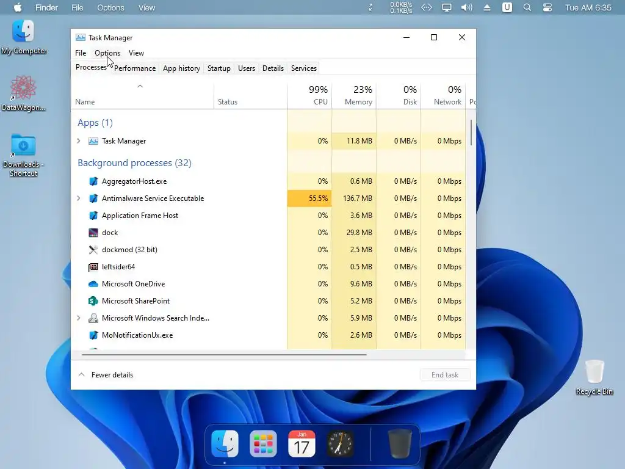This screenshot has height=469, width=625.
Task: Select the "AggregatorHost.exe" process name
Action: point(134,181)
